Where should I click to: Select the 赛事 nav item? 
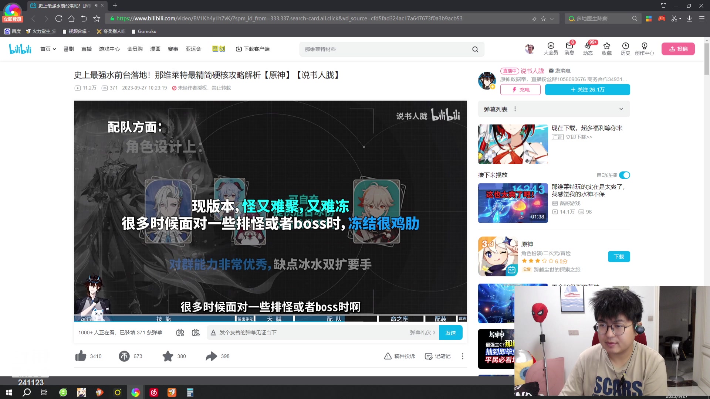(x=173, y=49)
